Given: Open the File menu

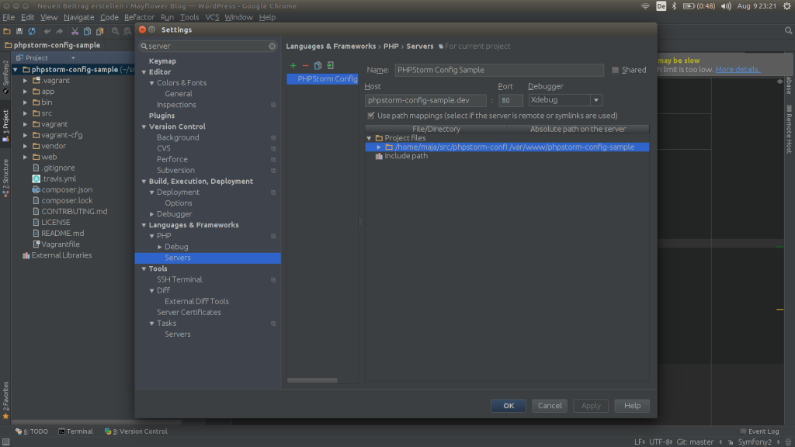Looking at the screenshot, I should [9, 17].
